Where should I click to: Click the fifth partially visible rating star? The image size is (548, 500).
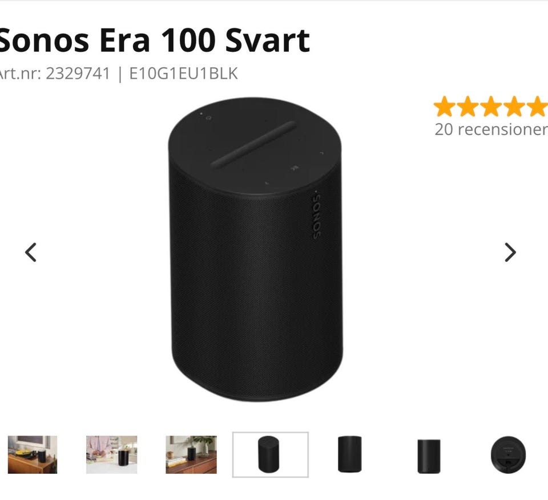click(538, 107)
